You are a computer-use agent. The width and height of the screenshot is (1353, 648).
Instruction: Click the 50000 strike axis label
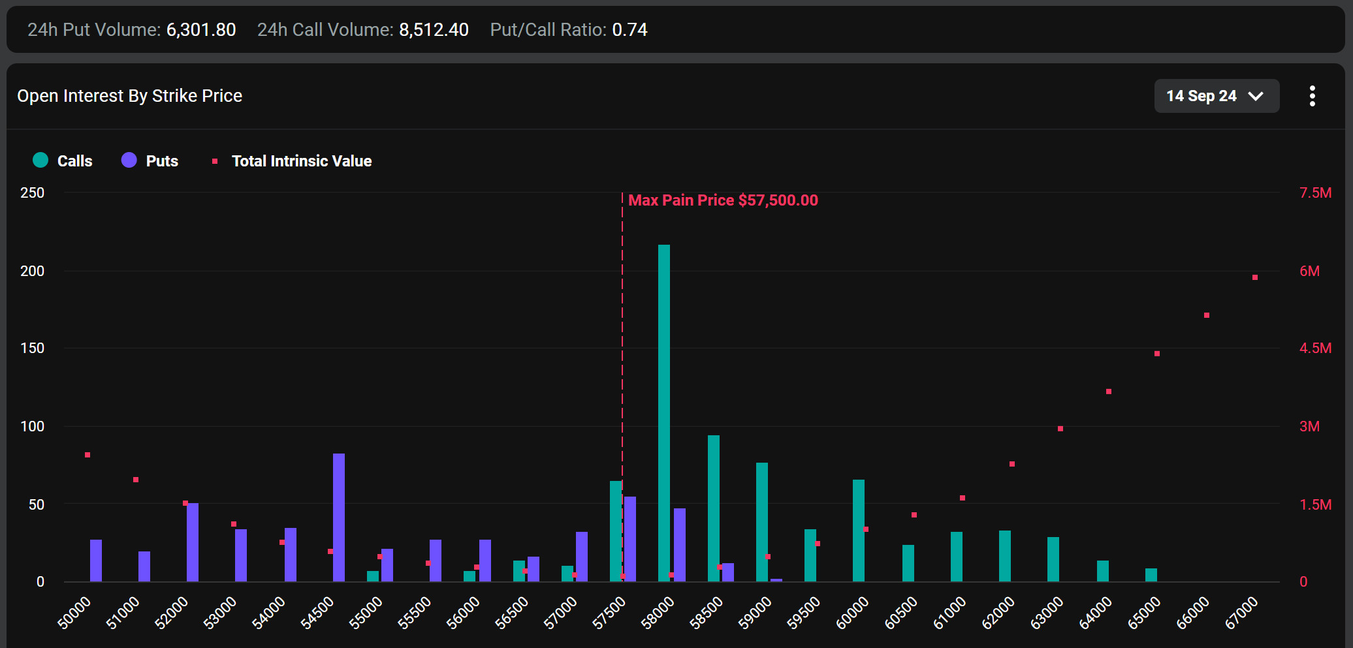pos(74,613)
